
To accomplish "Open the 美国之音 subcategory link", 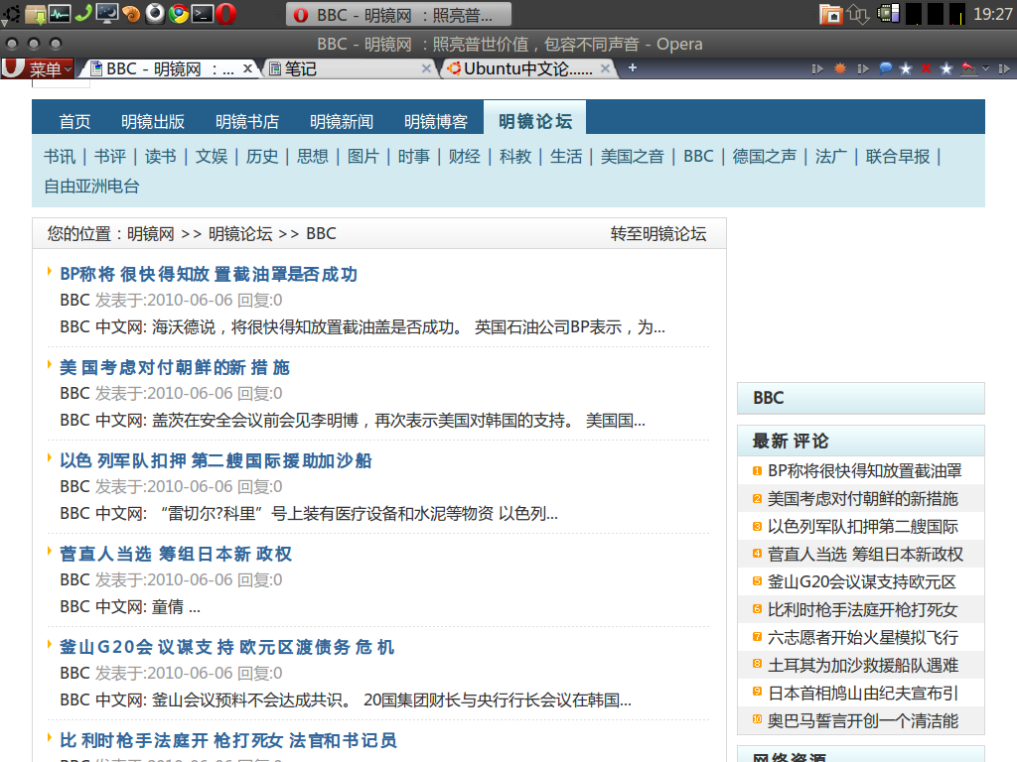I will (633, 156).
